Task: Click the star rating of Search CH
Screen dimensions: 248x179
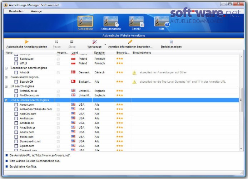Action: (x=120, y=82)
